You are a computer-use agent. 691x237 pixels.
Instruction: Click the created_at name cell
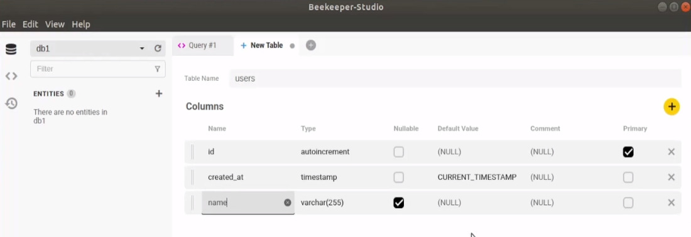pyautogui.click(x=249, y=177)
